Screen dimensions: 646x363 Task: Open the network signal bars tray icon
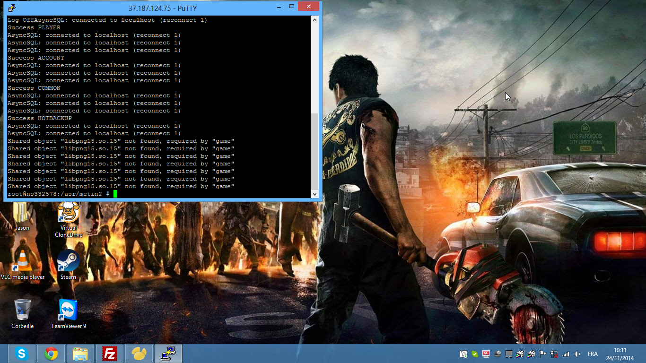pos(566,354)
